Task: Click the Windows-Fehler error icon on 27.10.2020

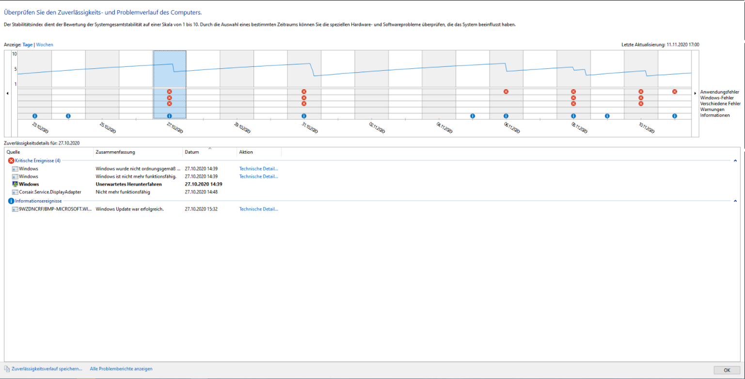Action: pyautogui.click(x=169, y=98)
